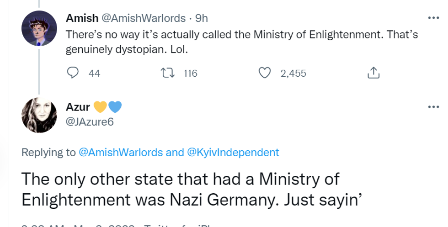This screenshot has height=227, width=448.
Task: Click Azur's profile avatar photo
Action: 39,115
